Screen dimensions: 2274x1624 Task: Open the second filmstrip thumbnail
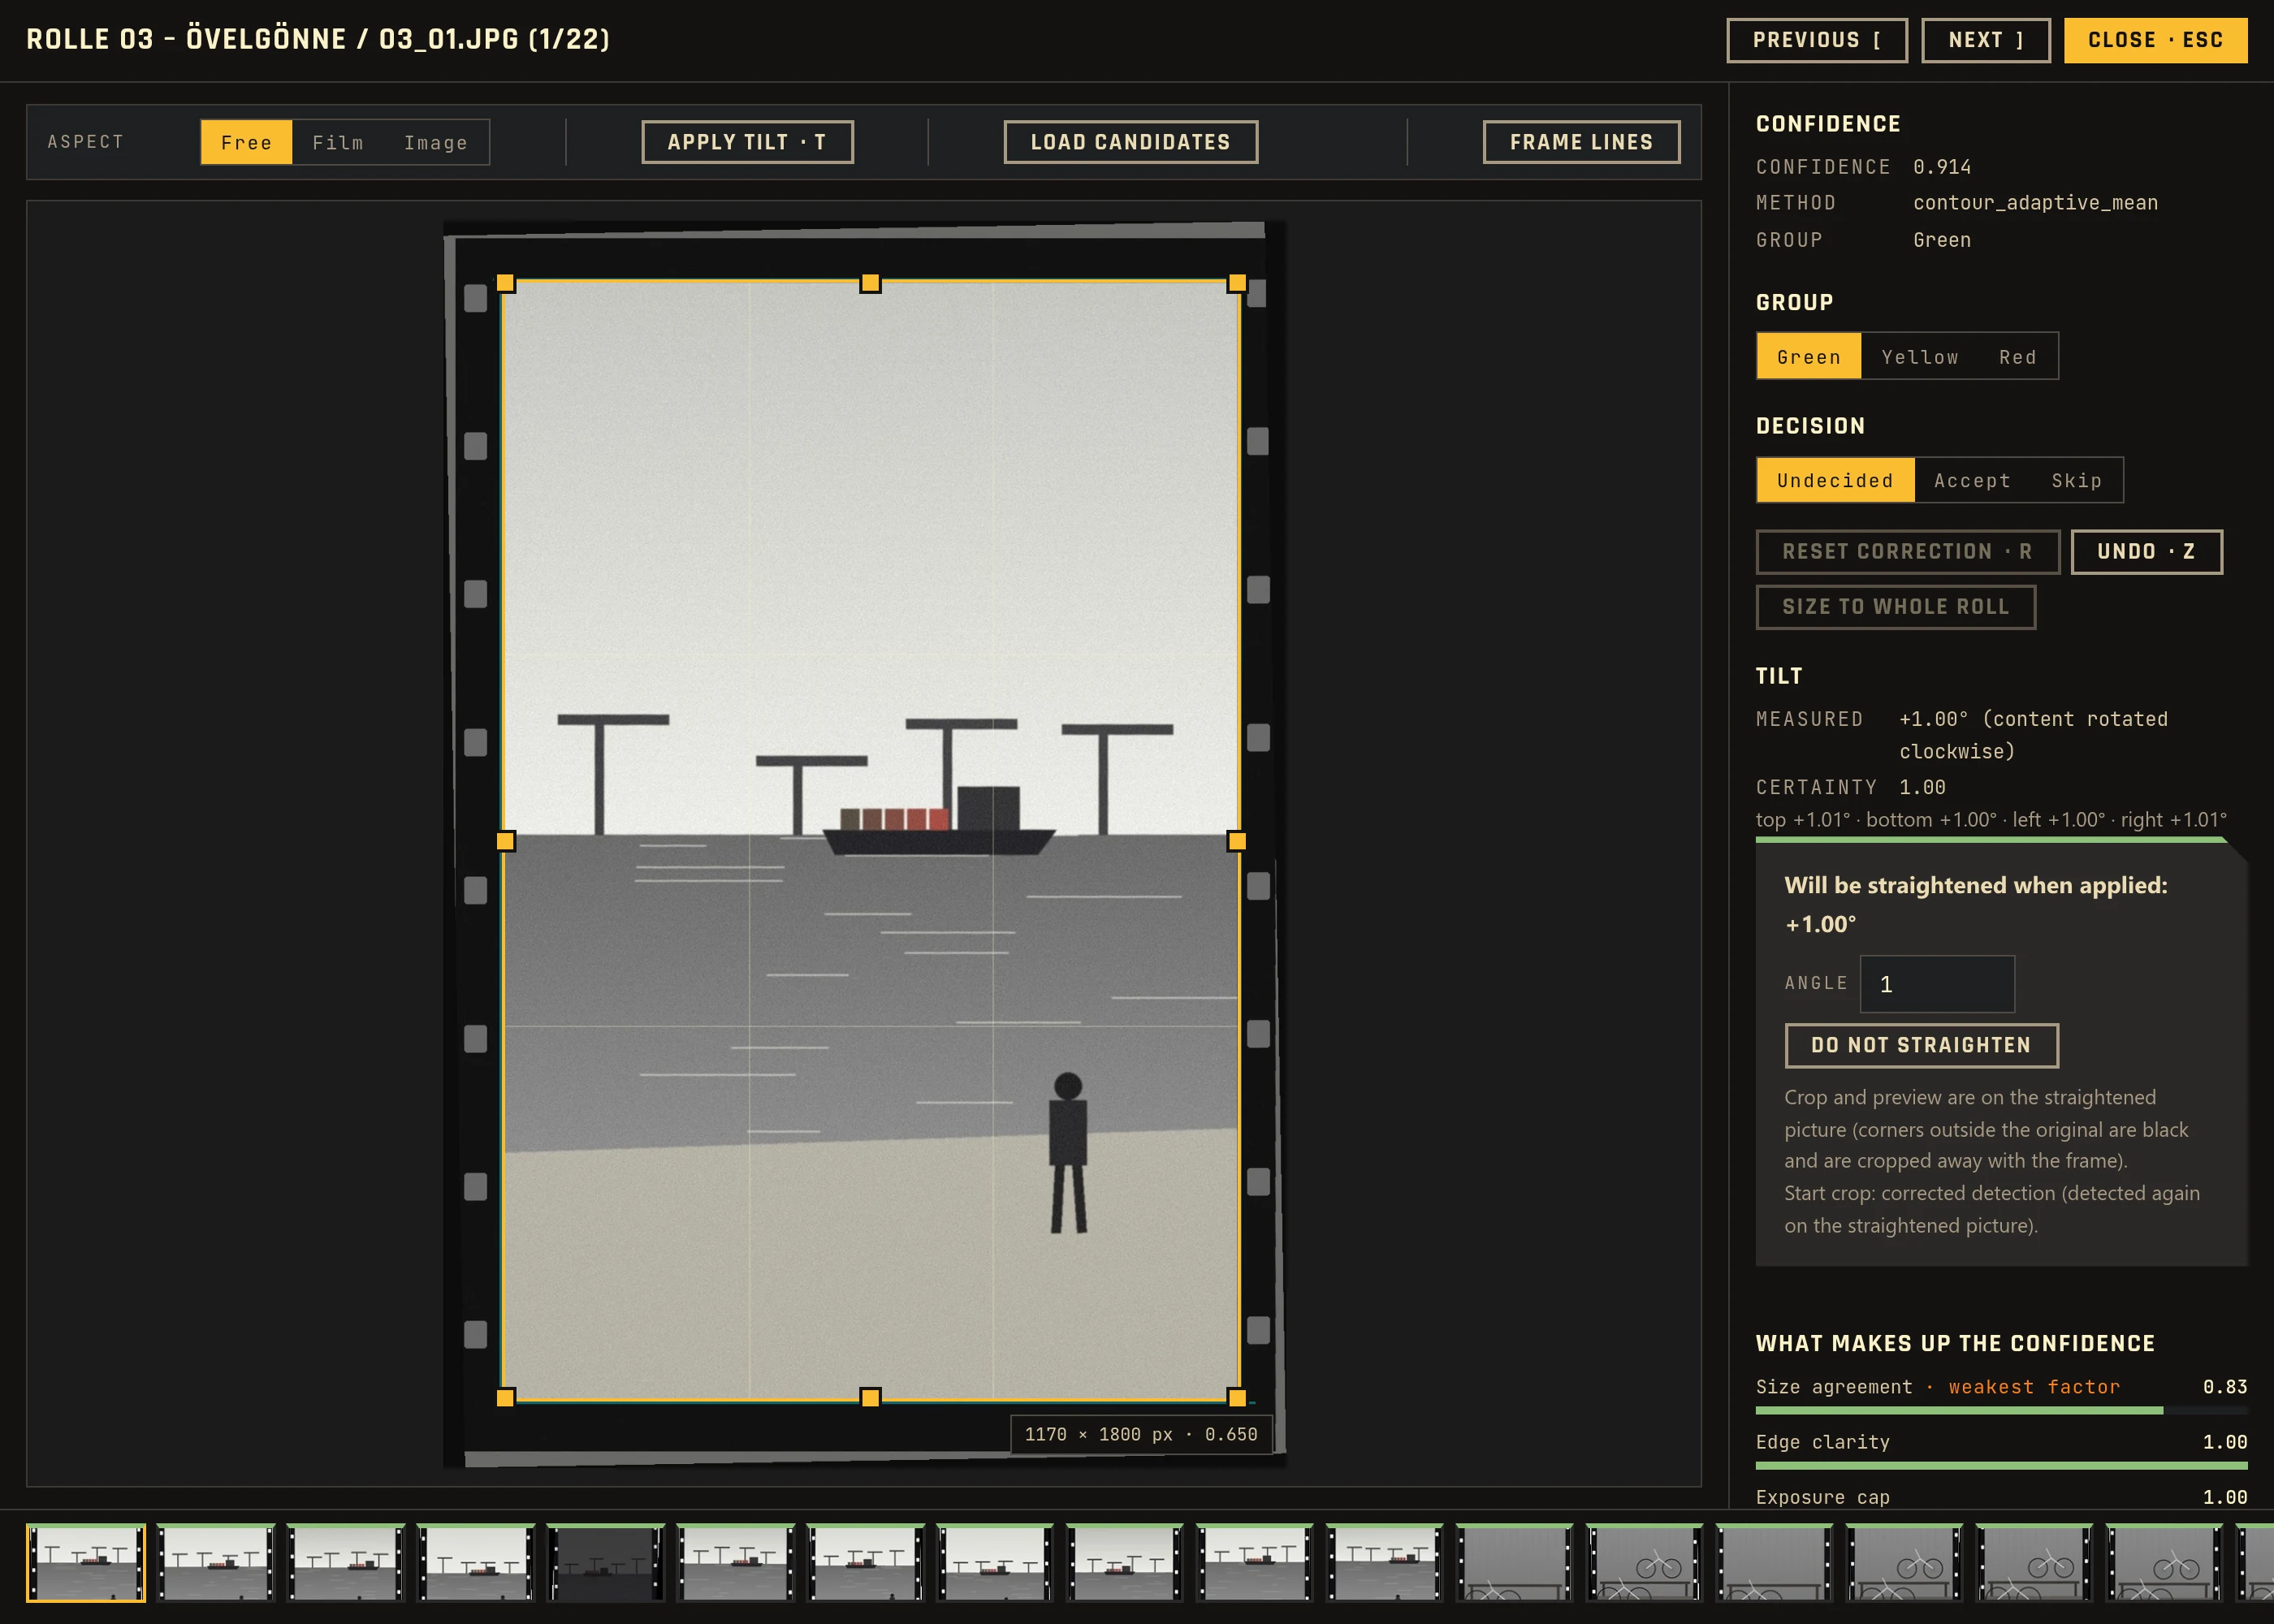[216, 1562]
